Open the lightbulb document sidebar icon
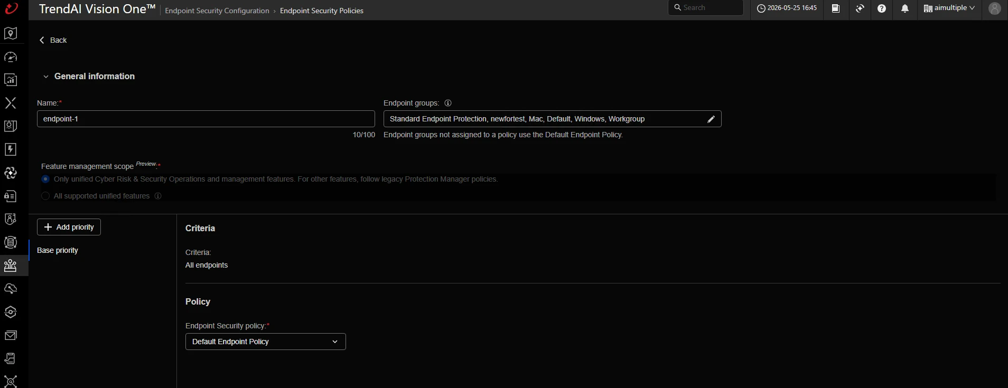 (x=11, y=126)
